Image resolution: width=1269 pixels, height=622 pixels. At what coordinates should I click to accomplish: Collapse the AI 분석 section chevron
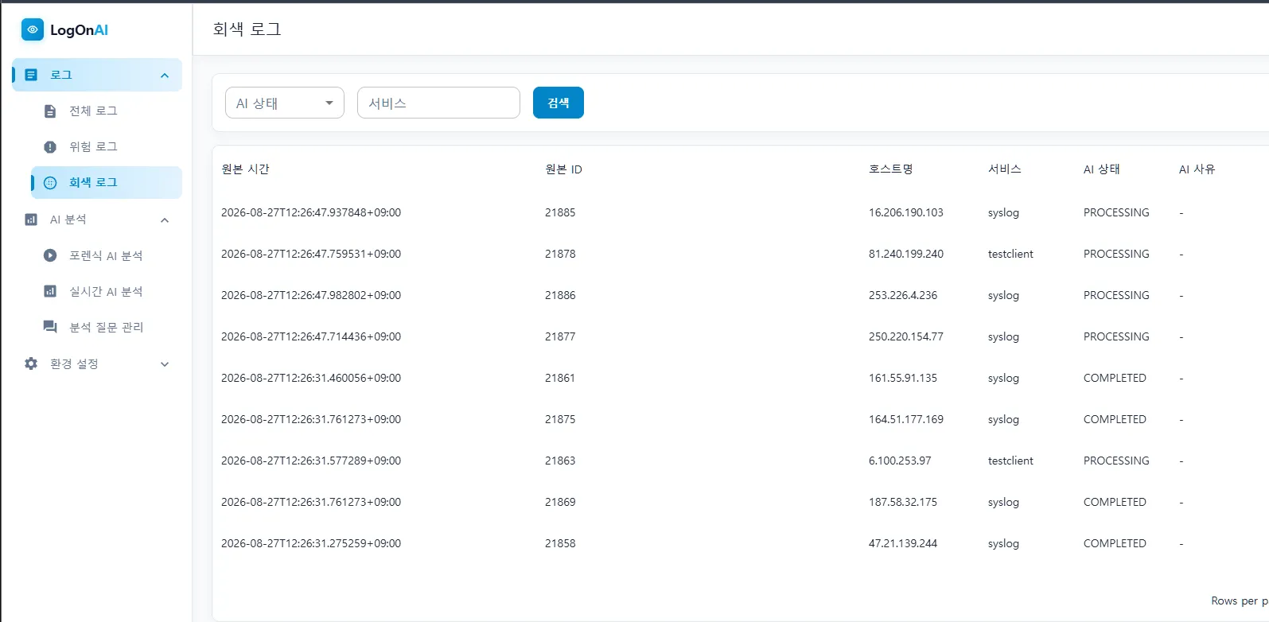165,220
